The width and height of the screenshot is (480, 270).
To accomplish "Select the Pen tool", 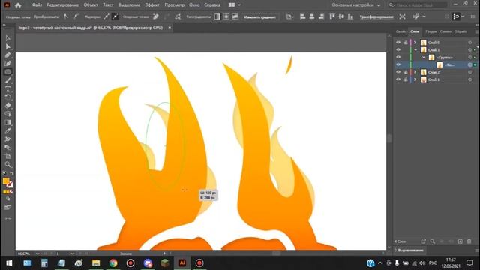I will 8,55.
